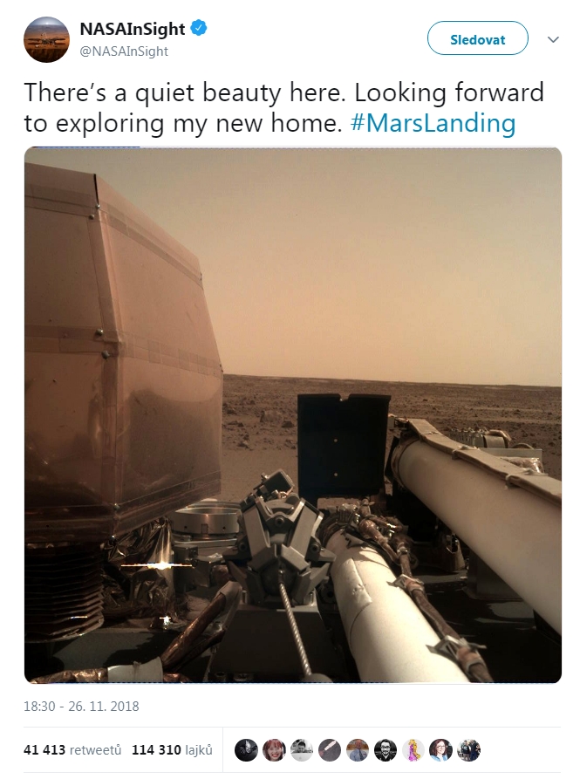Open the NASAInSight display name link
Image resolution: width=580 pixels, height=779 pixels.
133,29
